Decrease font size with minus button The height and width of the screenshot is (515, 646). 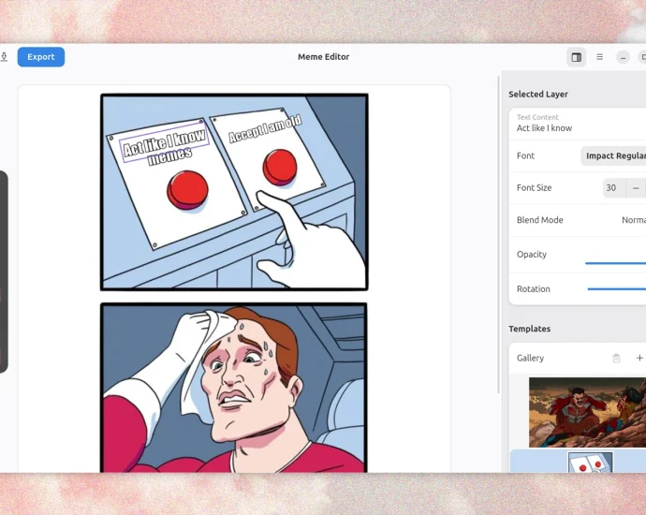click(636, 188)
